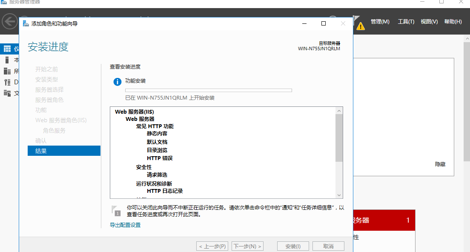470x252 pixels.
Task: Click the Web 服务器(IIS) entry in list
Action: click(x=134, y=112)
